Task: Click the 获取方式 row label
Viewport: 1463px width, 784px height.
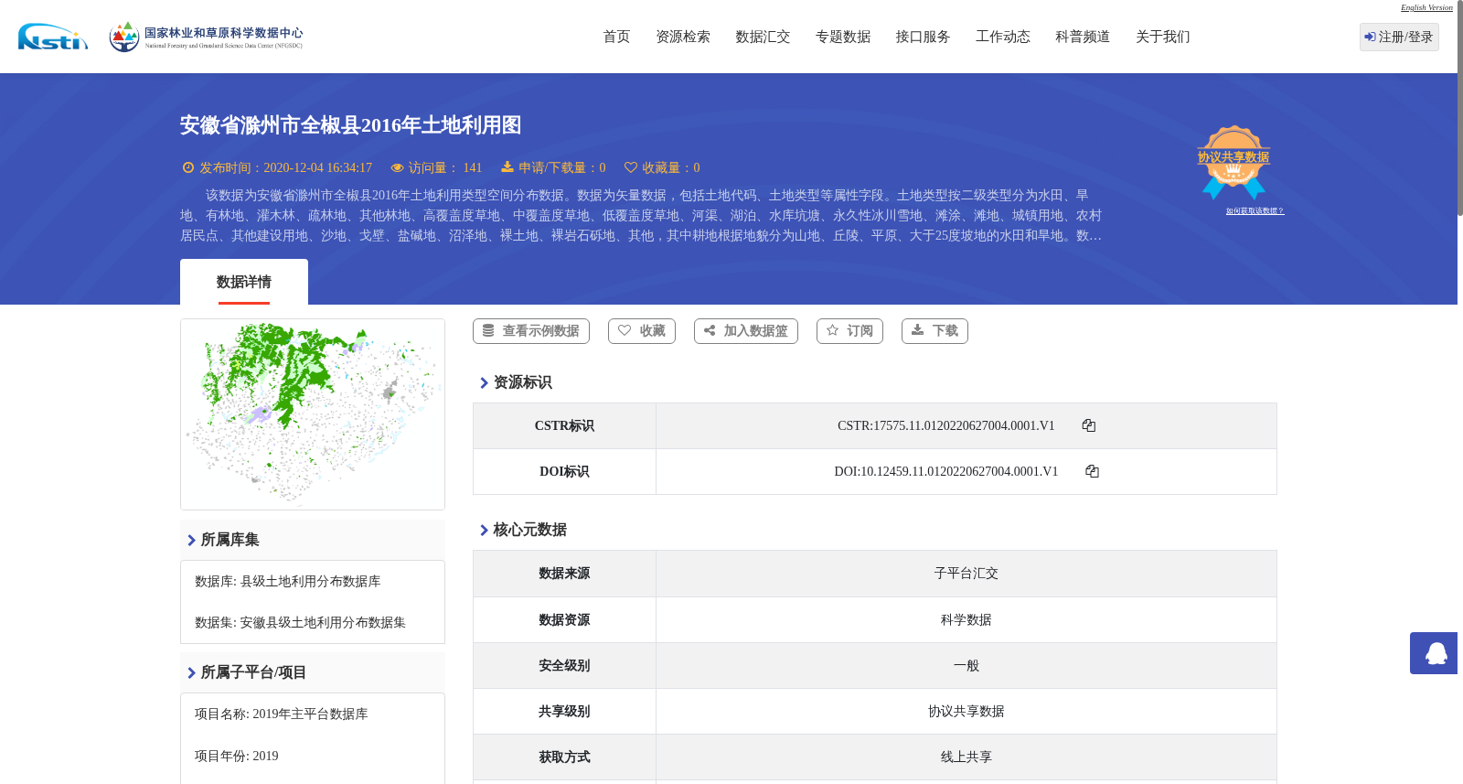Action: pos(564,757)
